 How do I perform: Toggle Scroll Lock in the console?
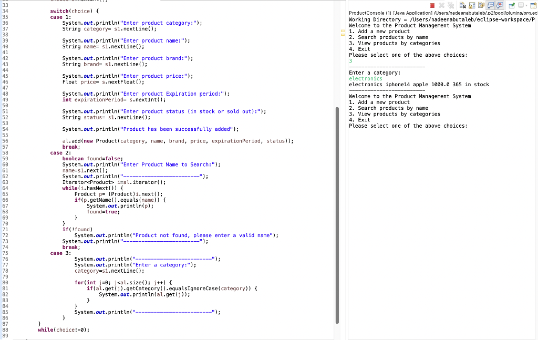(473, 5)
